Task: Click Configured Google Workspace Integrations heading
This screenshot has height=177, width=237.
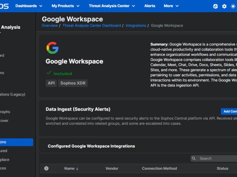Action: click(x=91, y=146)
